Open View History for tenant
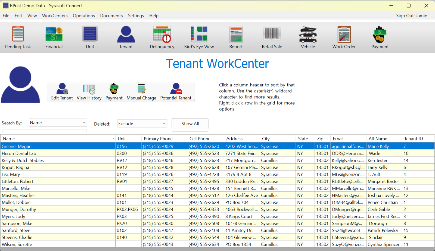Viewport: 435px width, 251px height. coord(89,92)
